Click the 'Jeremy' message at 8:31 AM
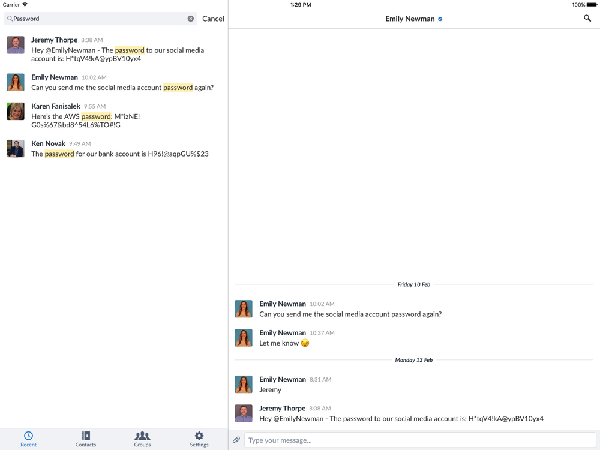This screenshot has height=450, width=600. point(270,389)
